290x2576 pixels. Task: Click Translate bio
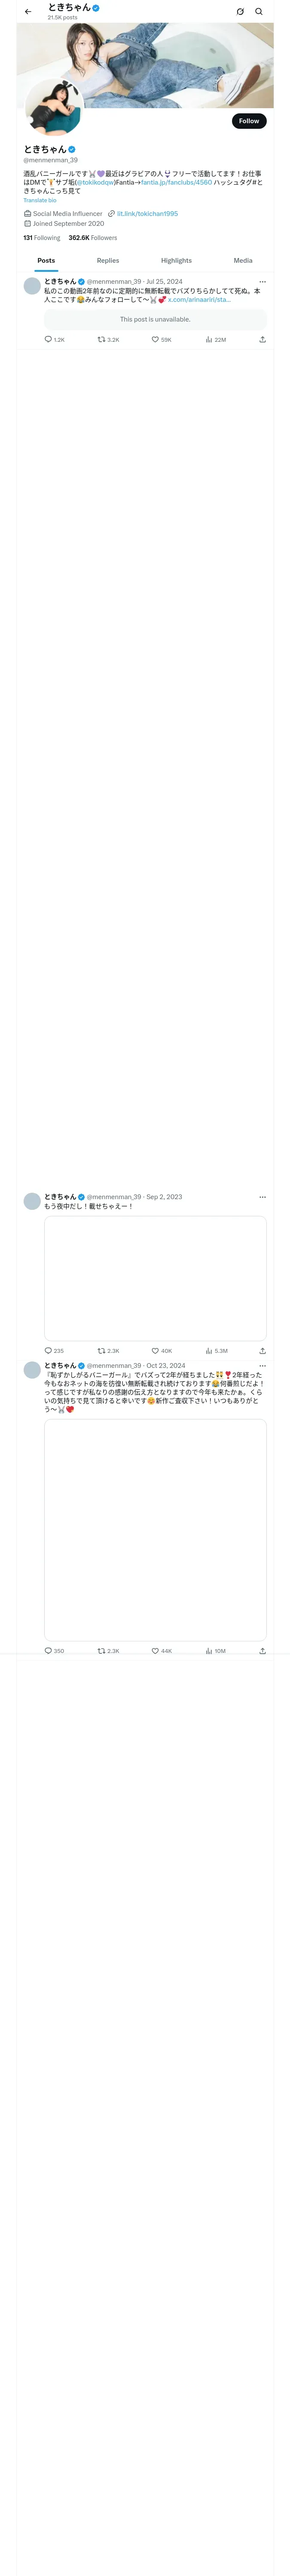pyautogui.click(x=40, y=201)
